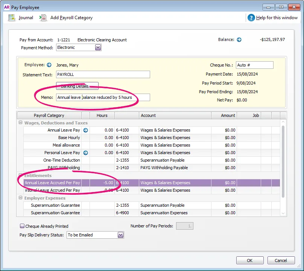Collapse the Employer Expenses section

[x=20, y=198]
